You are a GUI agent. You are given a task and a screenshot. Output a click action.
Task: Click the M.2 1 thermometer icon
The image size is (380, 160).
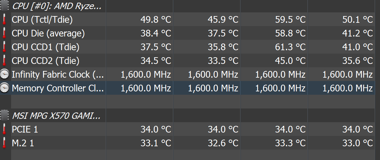[4, 143]
